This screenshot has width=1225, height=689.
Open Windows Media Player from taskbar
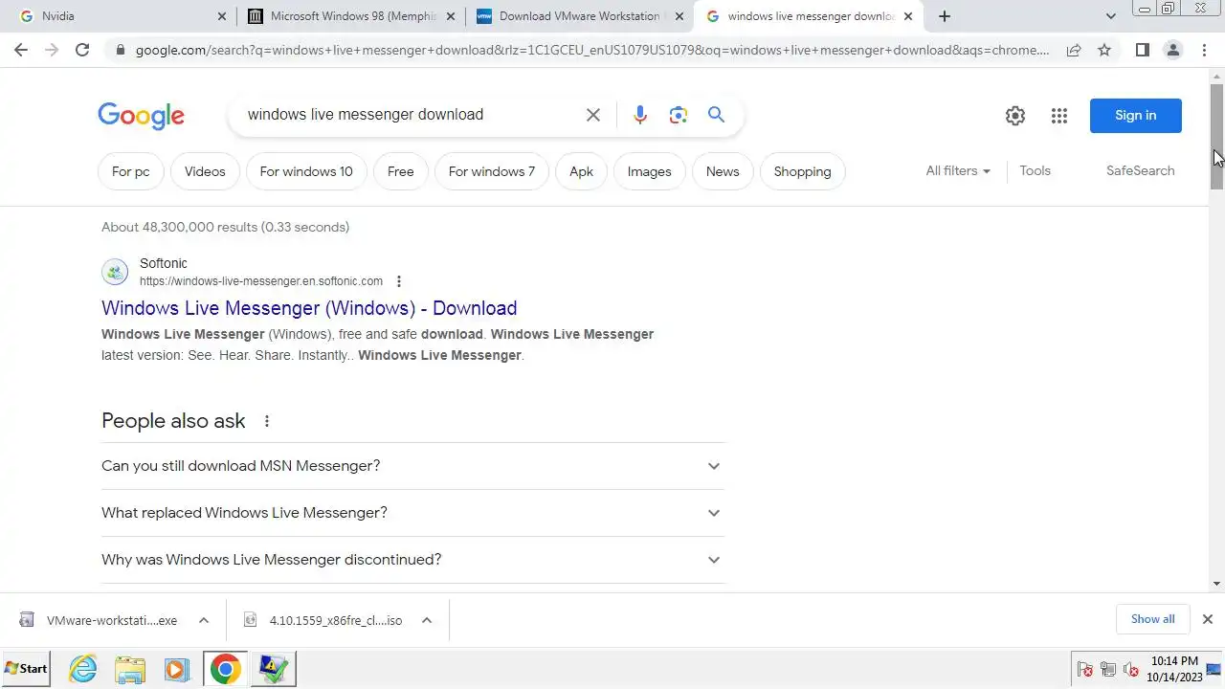[177, 669]
